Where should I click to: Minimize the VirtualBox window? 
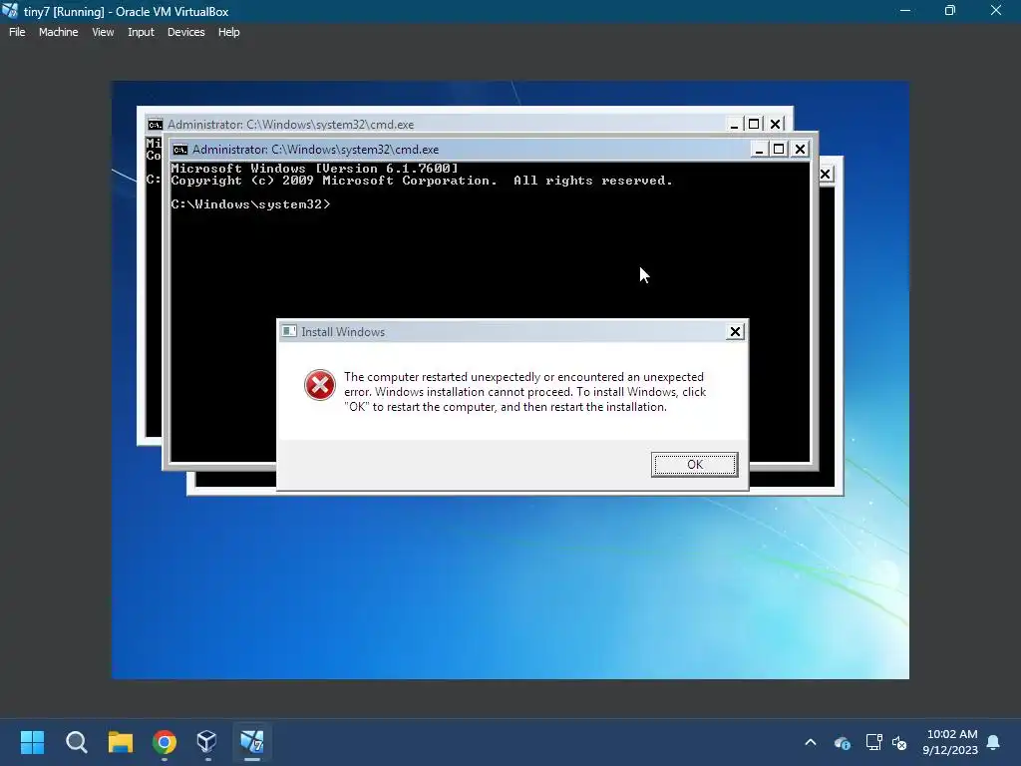[904, 11]
